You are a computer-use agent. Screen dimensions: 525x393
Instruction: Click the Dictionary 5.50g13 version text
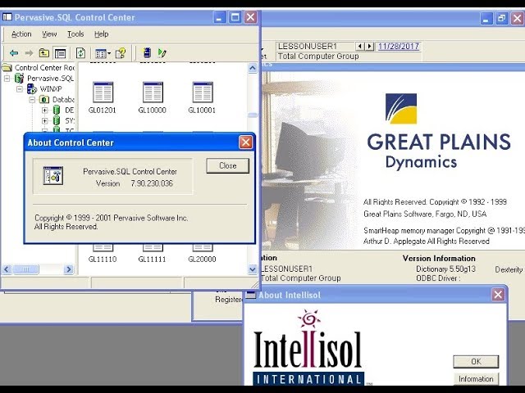[x=445, y=269]
